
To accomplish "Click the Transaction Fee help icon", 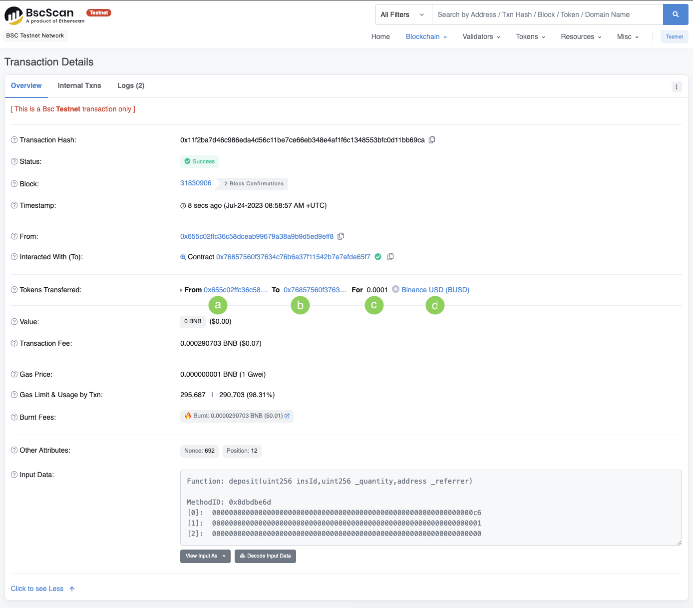I will click(x=14, y=343).
